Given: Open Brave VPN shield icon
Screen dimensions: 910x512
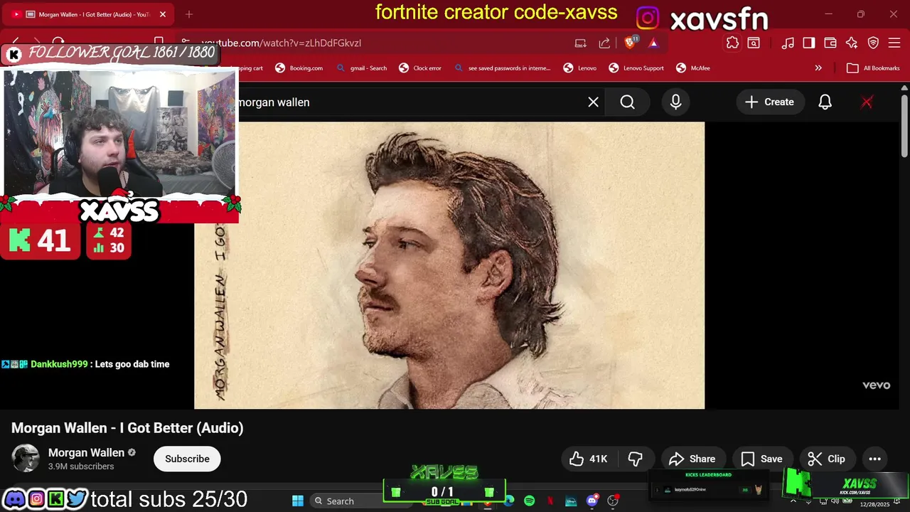Looking at the screenshot, I should click(874, 43).
